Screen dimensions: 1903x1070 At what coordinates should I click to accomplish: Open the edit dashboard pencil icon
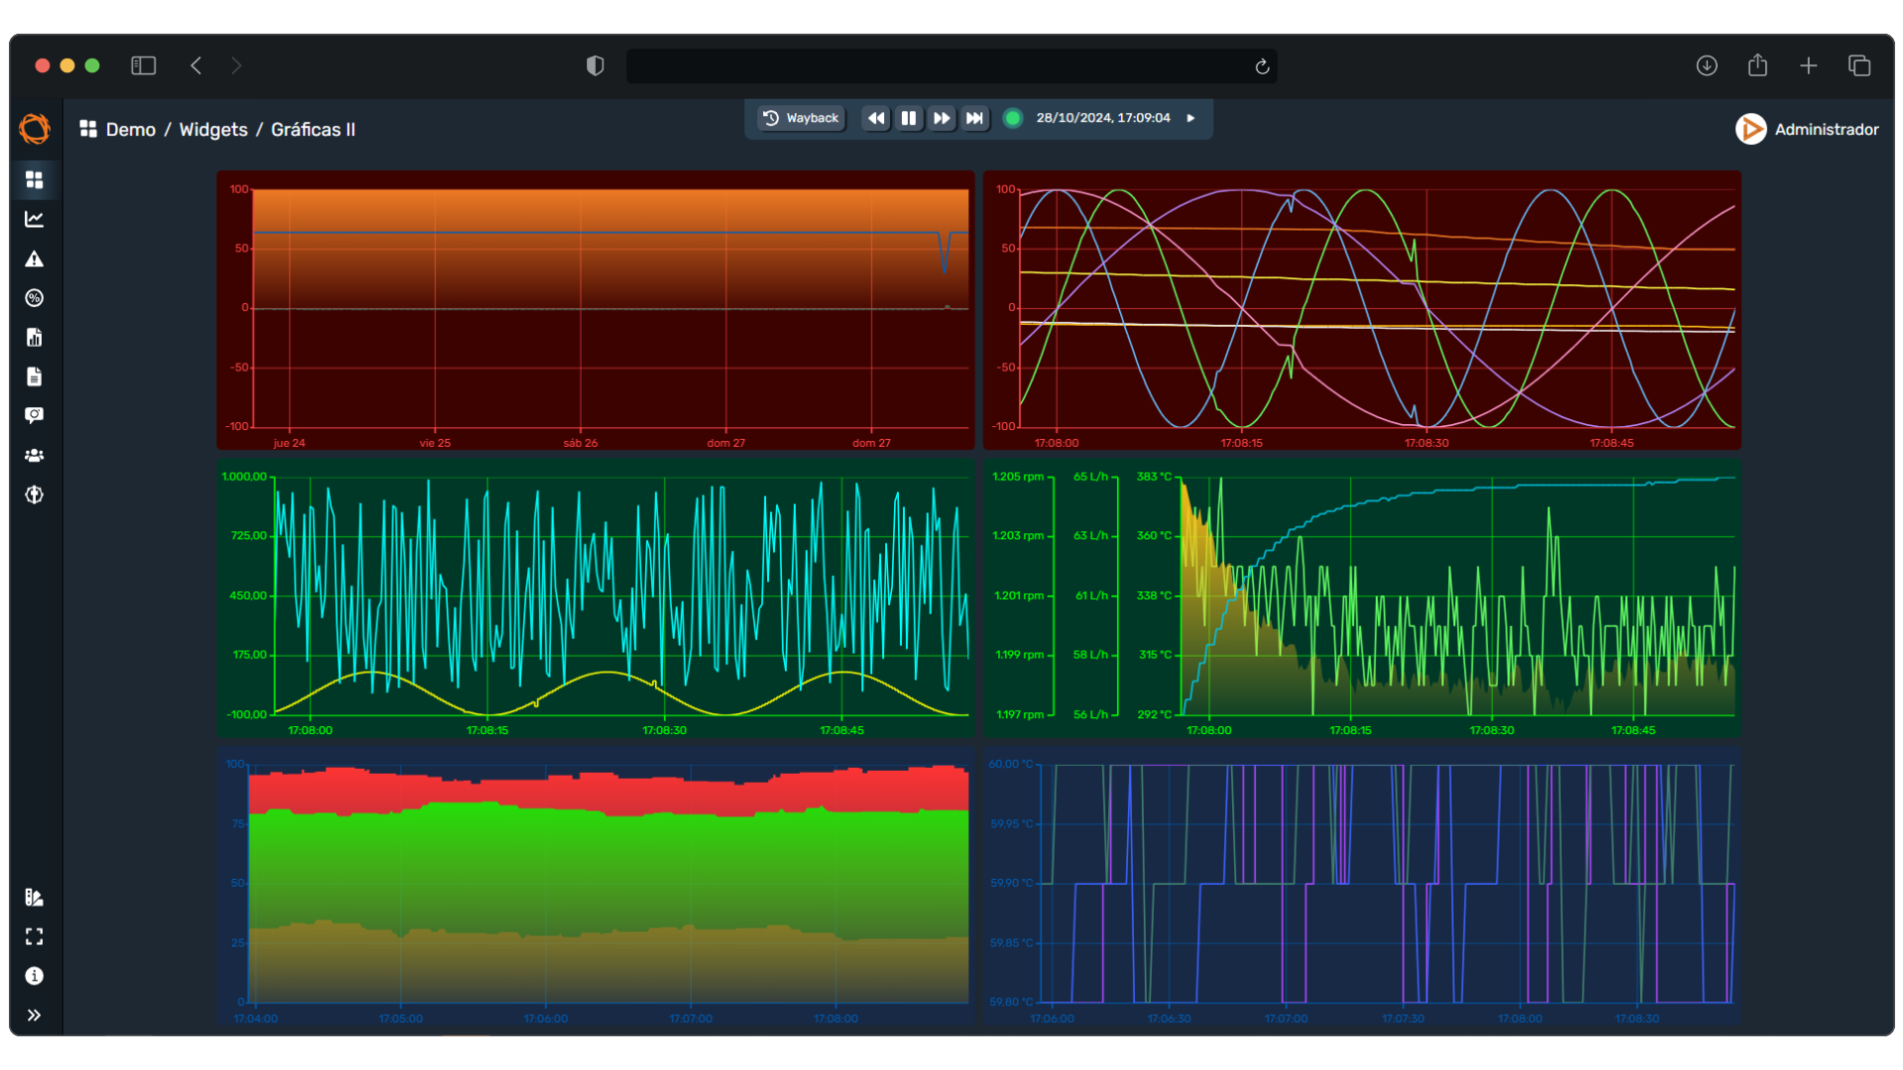tap(34, 897)
